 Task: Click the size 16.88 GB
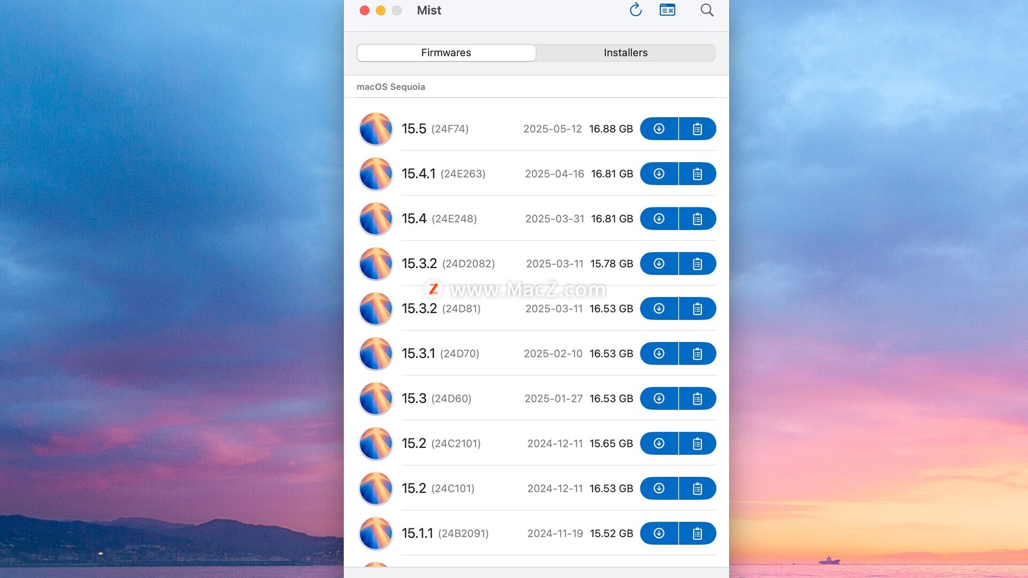click(611, 128)
